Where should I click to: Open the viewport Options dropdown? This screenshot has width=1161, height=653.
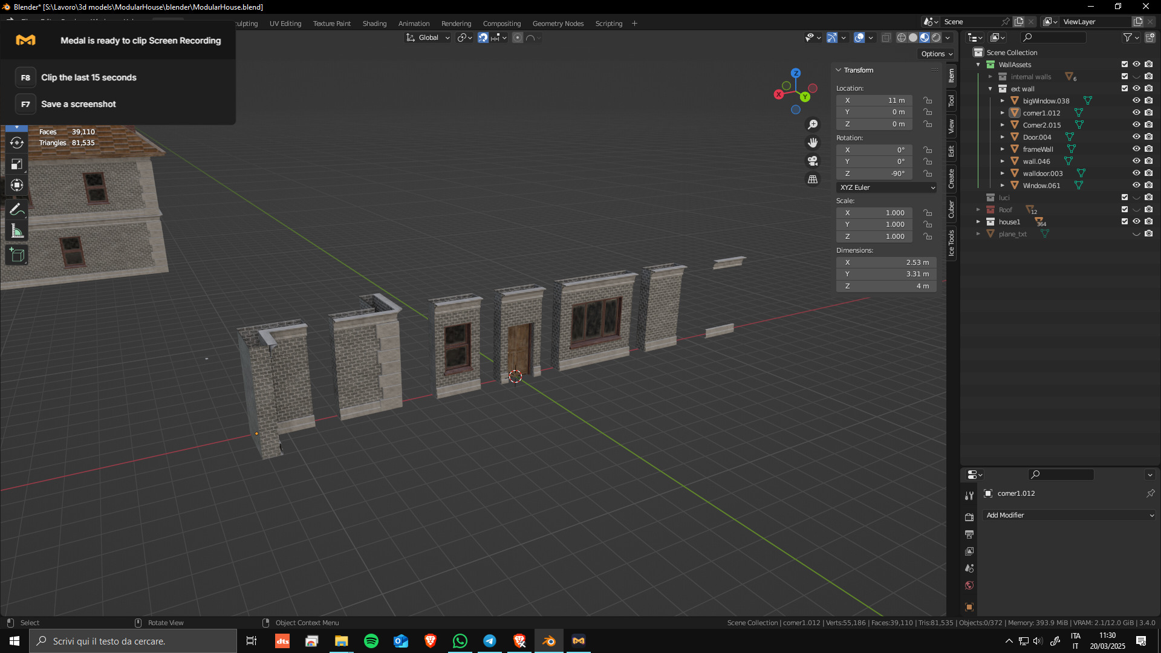(x=936, y=54)
